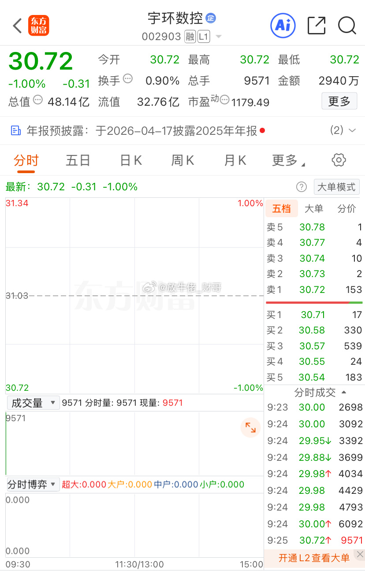Switch to the 日K chart tab
This screenshot has width=365, height=574.
tap(130, 160)
